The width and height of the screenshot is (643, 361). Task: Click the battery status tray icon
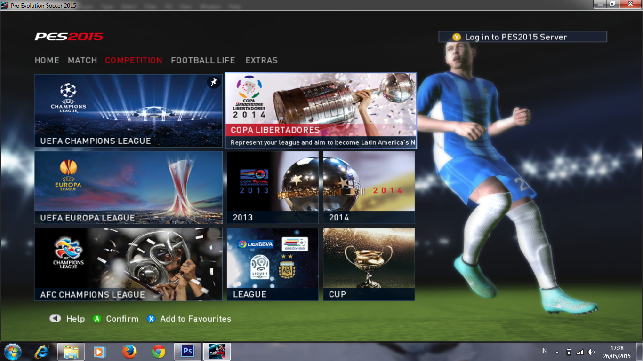569,352
